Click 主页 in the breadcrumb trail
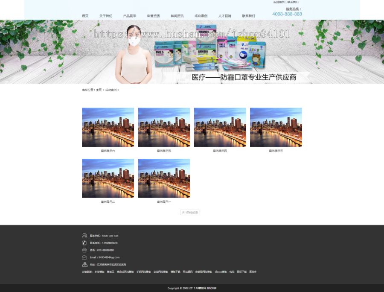Image resolution: width=384 pixels, height=292 pixels. click(99, 90)
